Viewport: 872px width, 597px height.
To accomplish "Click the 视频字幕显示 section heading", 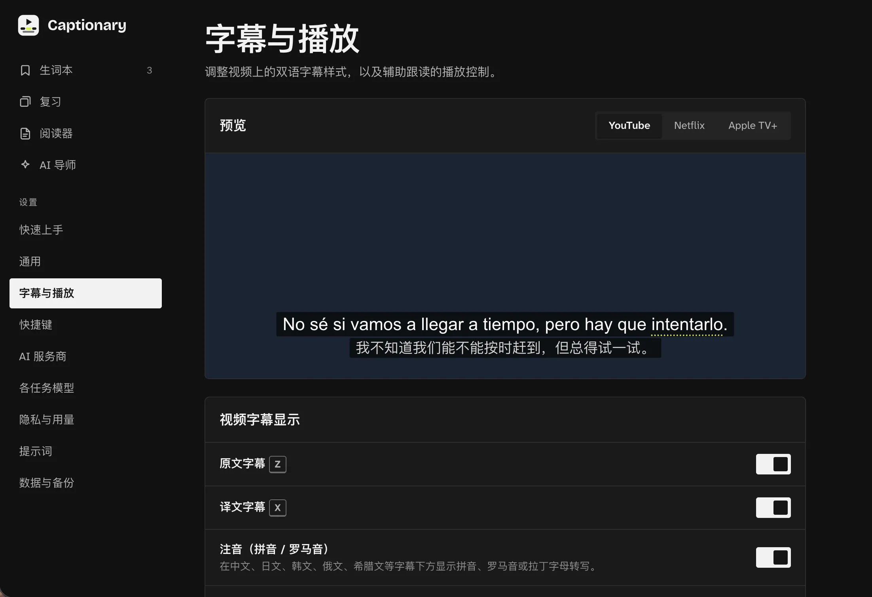I will 260,420.
